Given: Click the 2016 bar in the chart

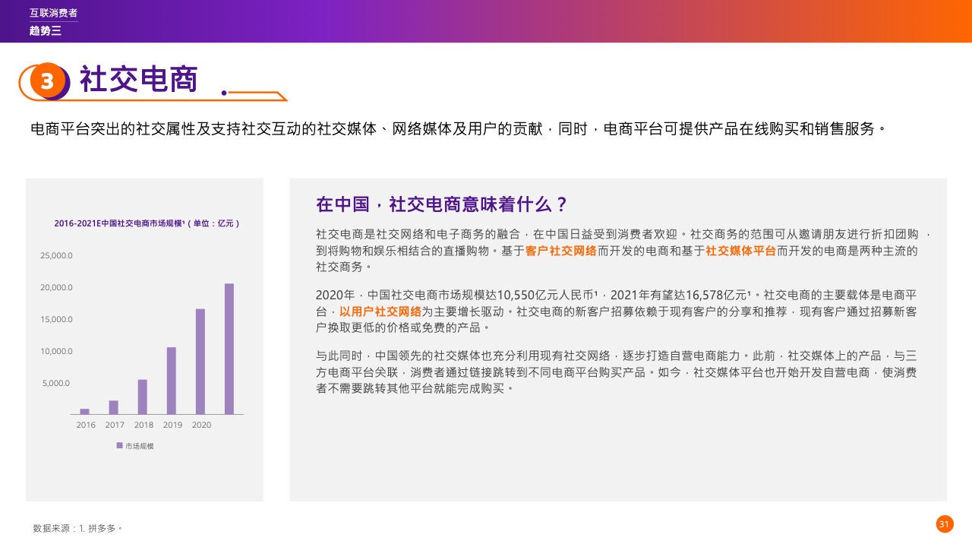Looking at the screenshot, I should (85, 411).
